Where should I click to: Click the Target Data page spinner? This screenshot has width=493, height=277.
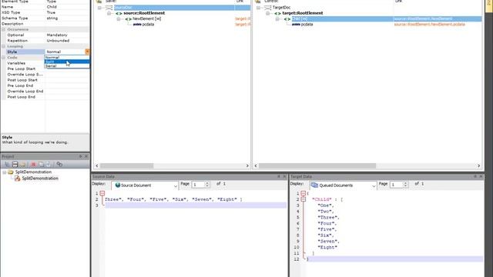coord(405,185)
